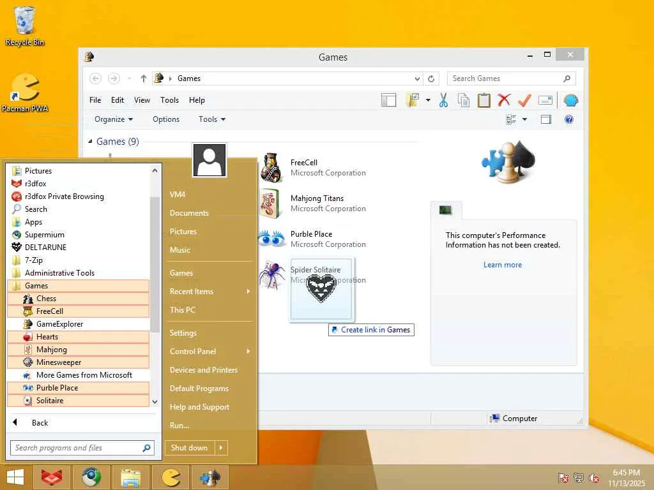The width and height of the screenshot is (654, 490).
Task: Open the Help menu
Action: click(x=197, y=100)
